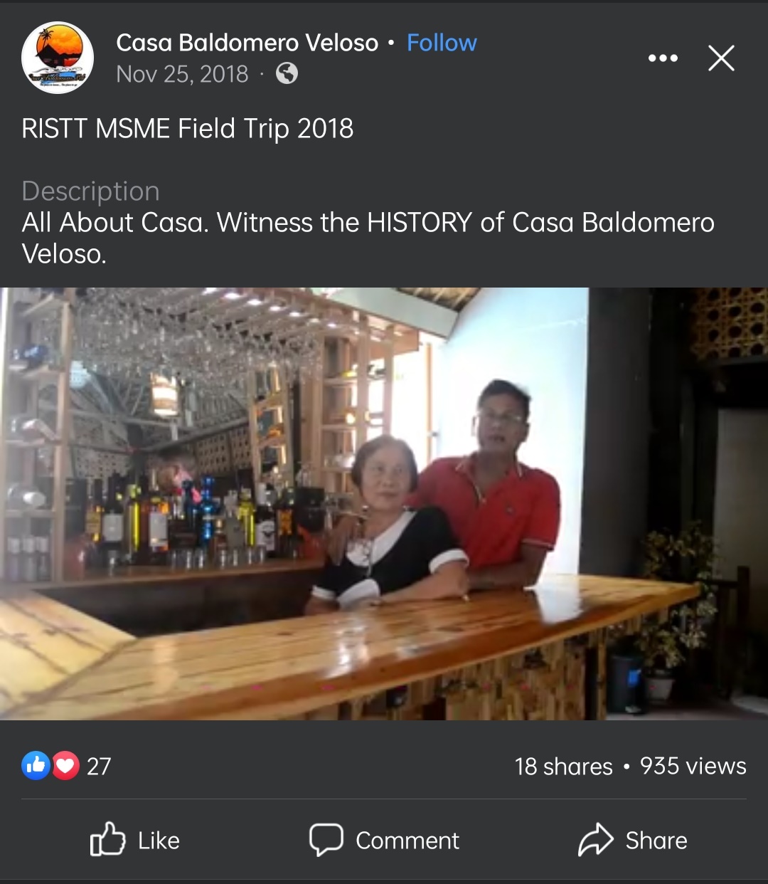Play the bar counter video
The image size is (768, 884).
(384, 504)
